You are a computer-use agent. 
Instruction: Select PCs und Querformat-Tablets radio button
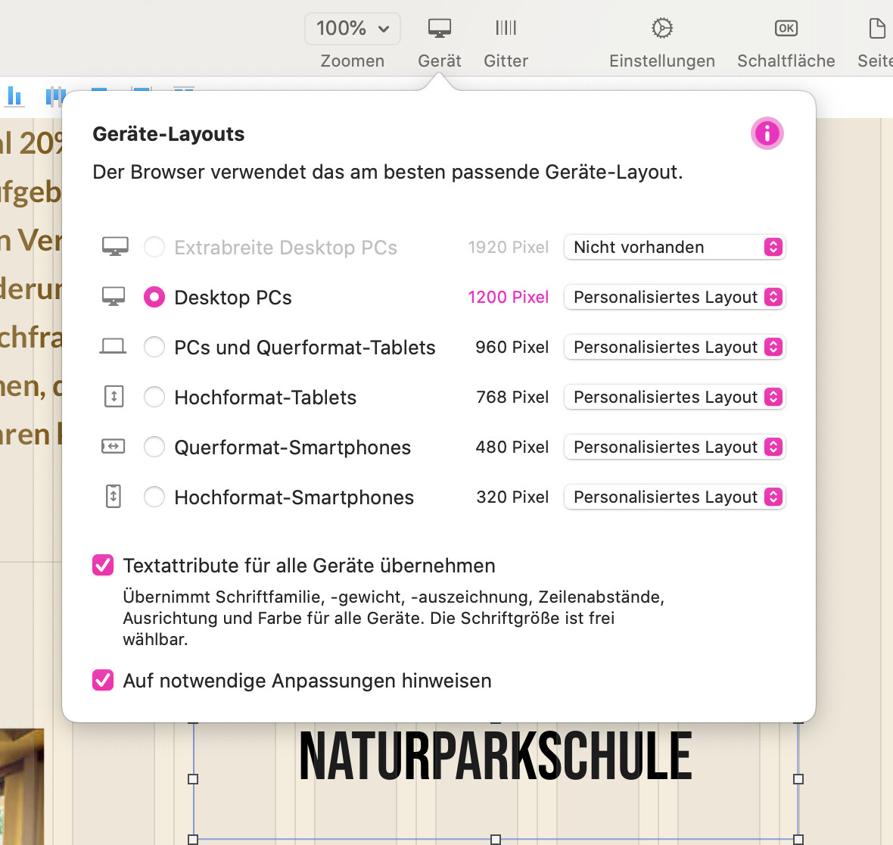click(x=154, y=348)
